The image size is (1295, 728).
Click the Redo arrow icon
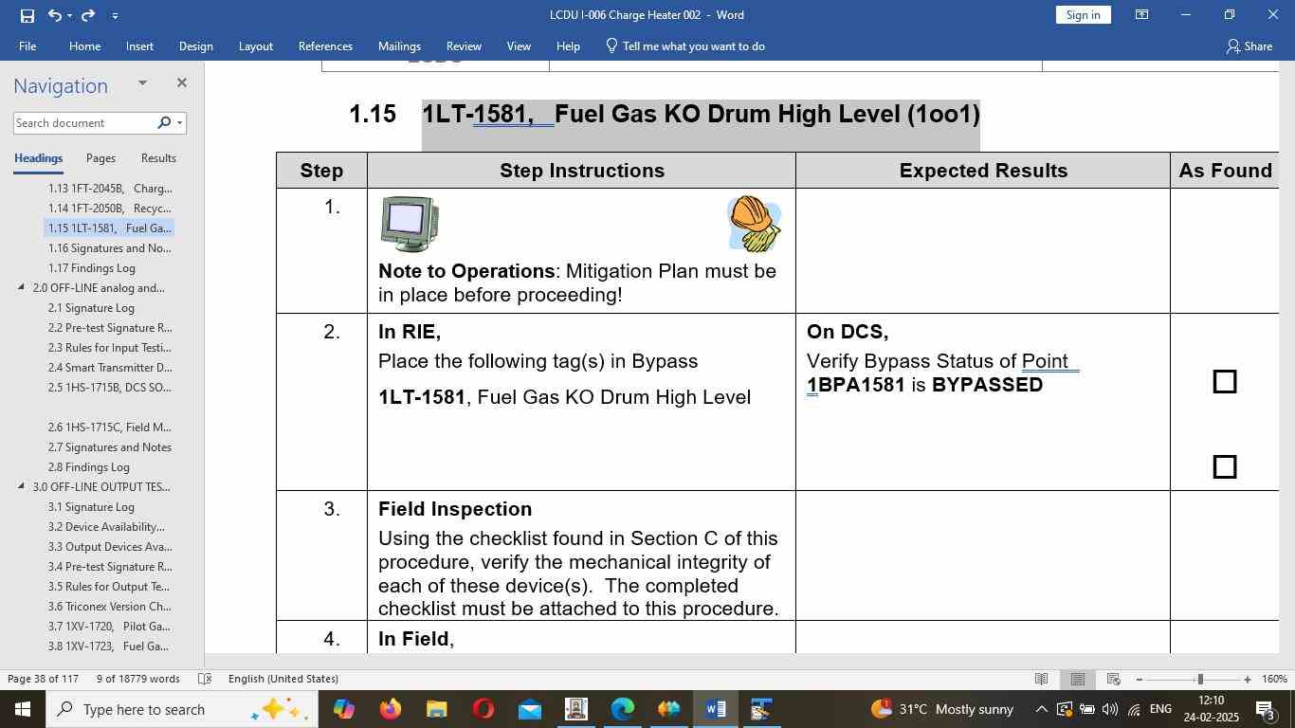[88, 15]
